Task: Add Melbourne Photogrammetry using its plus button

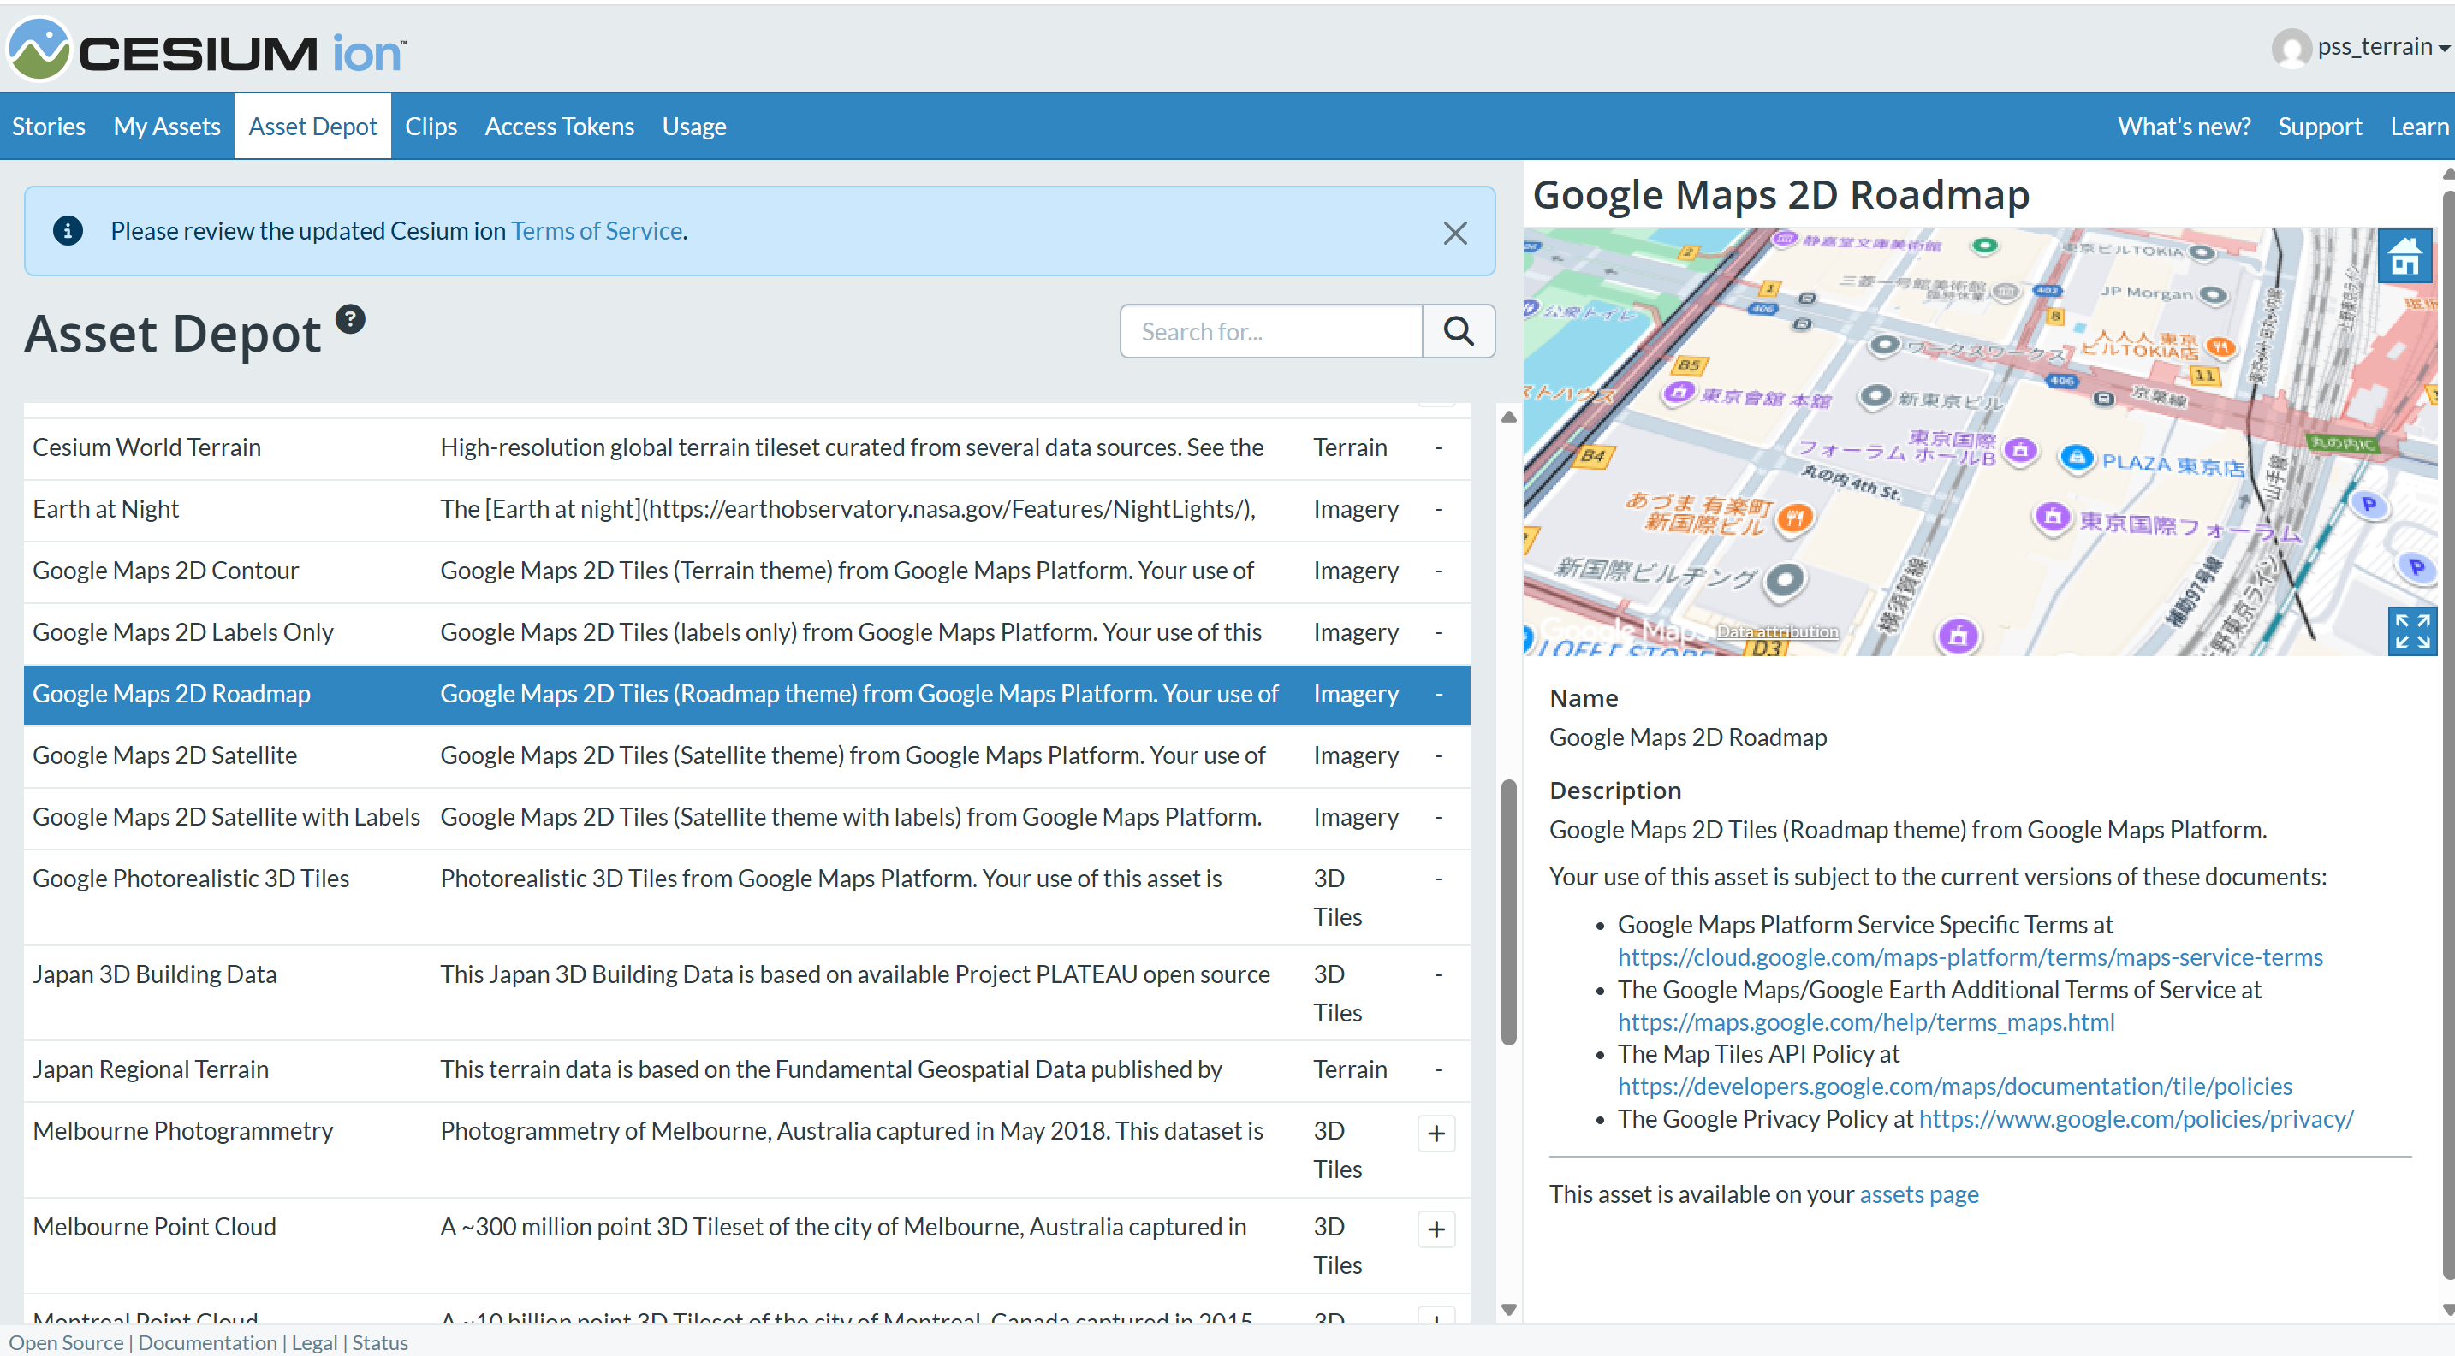Action: [1436, 1134]
